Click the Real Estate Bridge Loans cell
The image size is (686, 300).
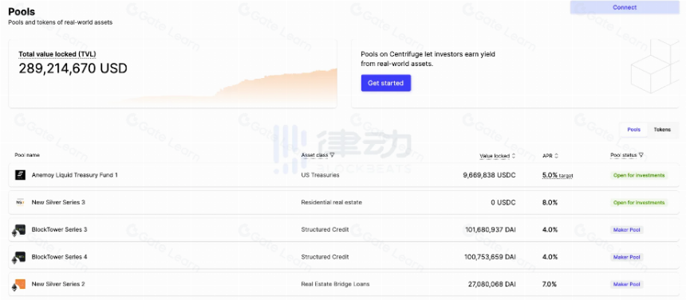(335, 284)
